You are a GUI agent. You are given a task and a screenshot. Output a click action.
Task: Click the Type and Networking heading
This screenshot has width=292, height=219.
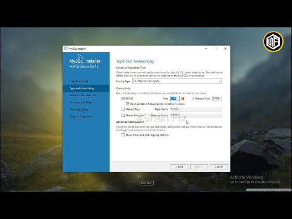(135, 61)
